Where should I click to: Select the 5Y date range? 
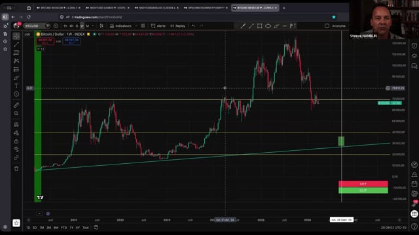tap(78, 228)
